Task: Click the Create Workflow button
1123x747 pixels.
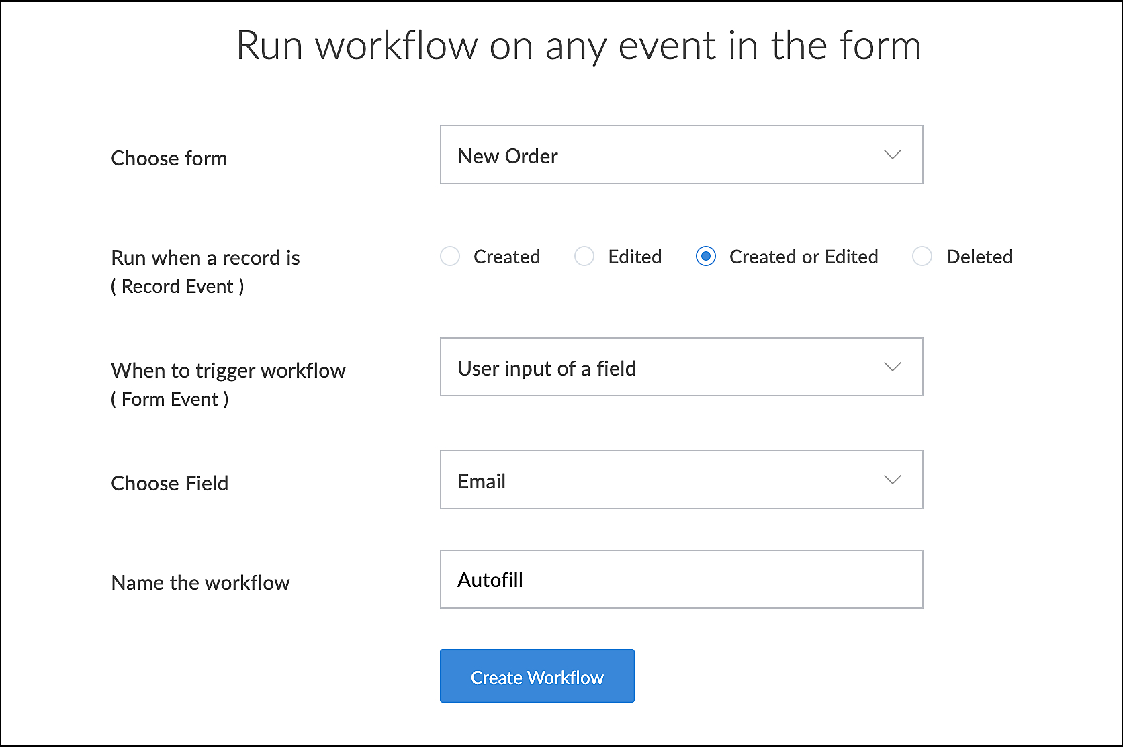Action: (x=537, y=676)
